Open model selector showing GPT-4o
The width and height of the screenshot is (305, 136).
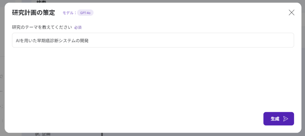(85, 13)
